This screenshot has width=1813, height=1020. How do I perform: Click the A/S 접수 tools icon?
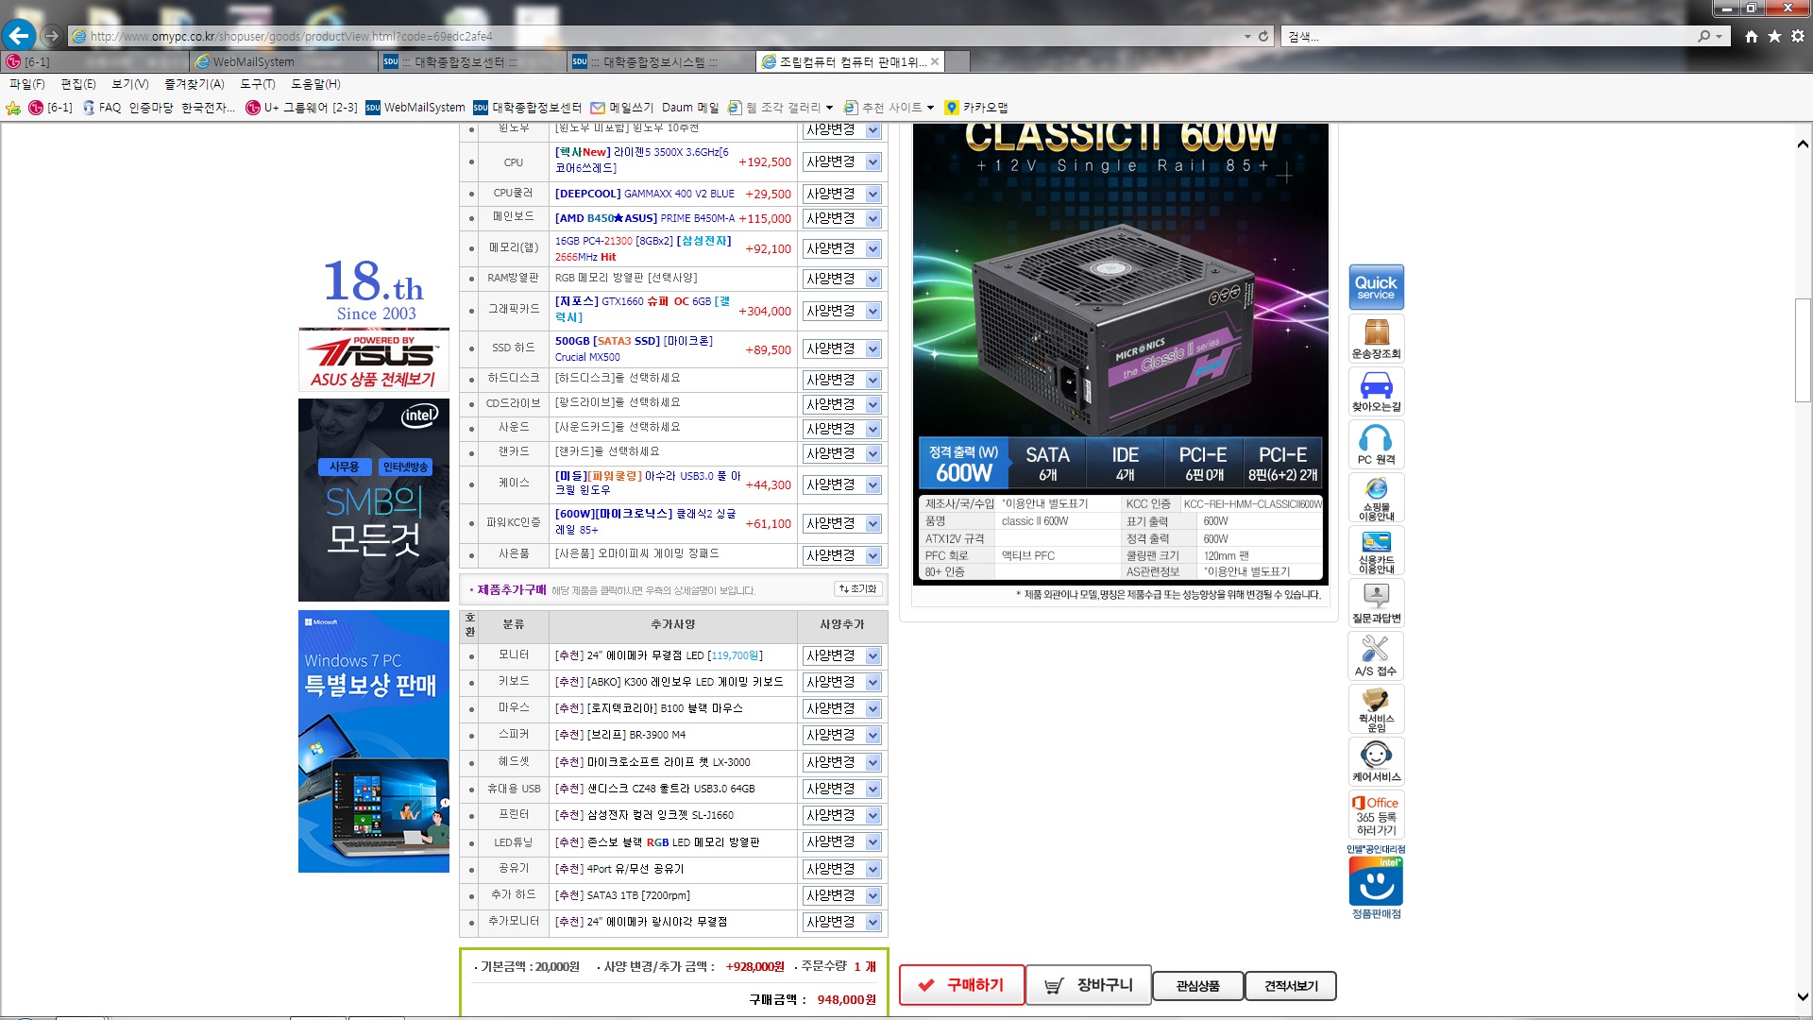click(1376, 656)
